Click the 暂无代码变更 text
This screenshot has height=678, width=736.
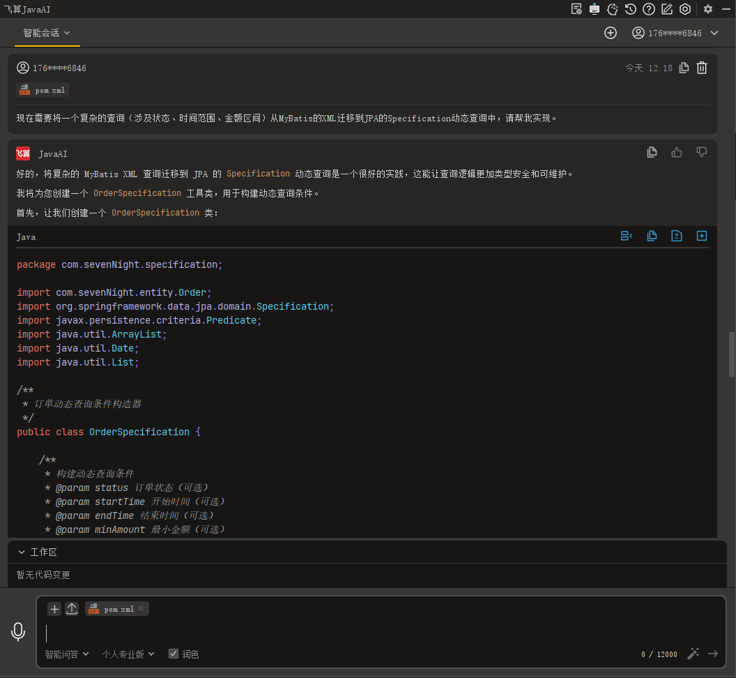click(x=43, y=575)
